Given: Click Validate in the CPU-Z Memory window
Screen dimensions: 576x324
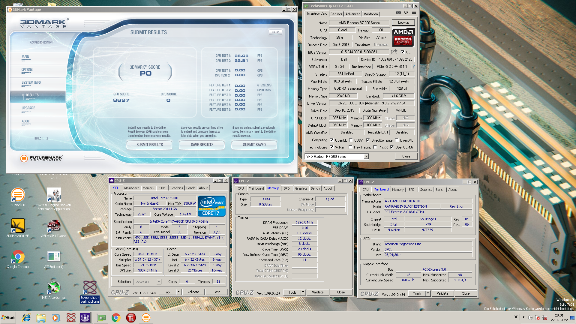Looking at the screenshot, I should click(318, 292).
